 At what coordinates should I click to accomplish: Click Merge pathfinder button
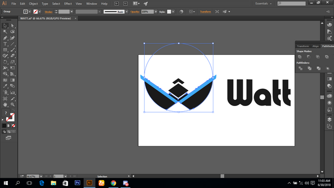pyautogui.click(x=318, y=68)
